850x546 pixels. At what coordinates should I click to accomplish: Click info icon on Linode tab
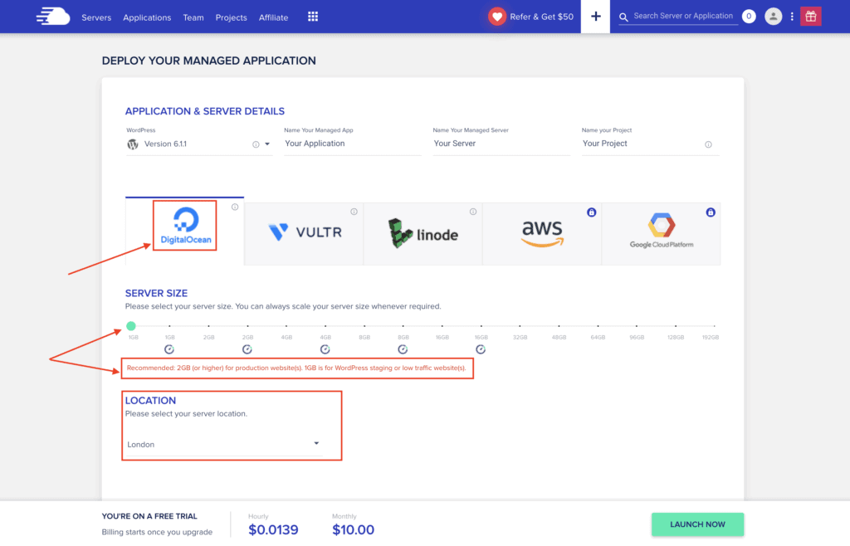tap(473, 212)
